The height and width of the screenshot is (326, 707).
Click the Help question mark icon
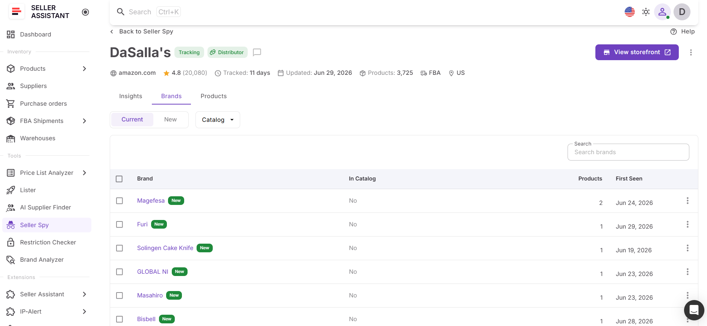click(x=674, y=32)
